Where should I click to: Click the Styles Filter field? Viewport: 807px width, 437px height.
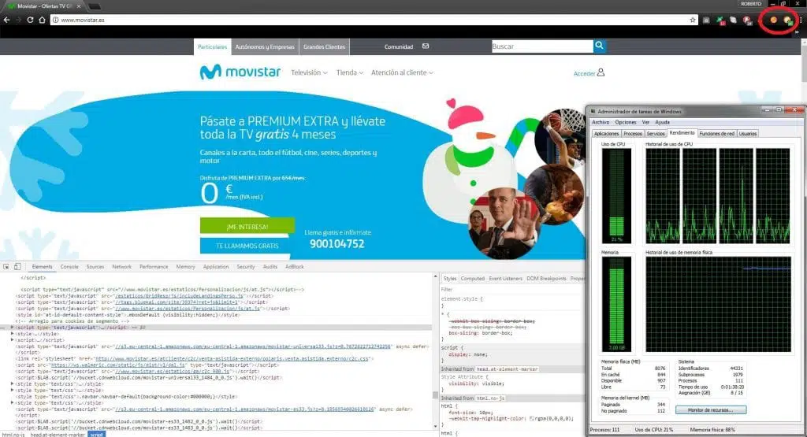pyautogui.click(x=512, y=290)
